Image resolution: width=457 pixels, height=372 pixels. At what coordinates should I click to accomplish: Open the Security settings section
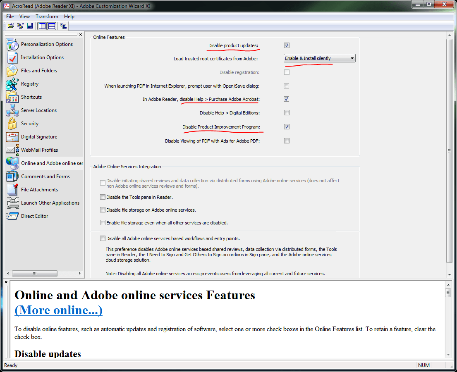29,123
